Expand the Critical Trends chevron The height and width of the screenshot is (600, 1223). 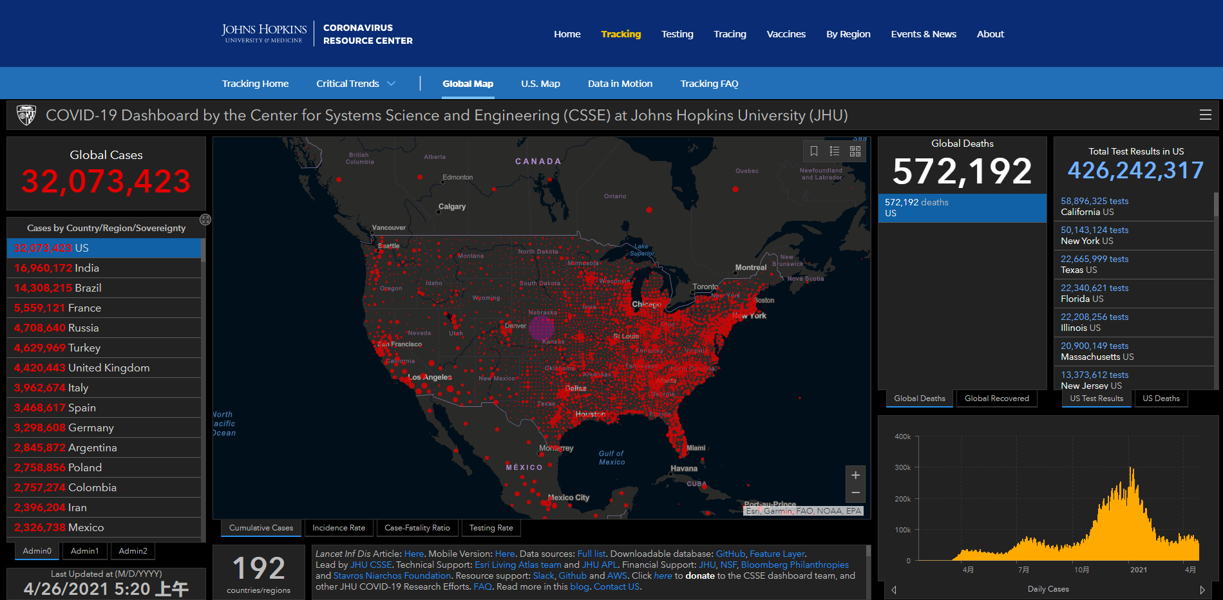[392, 84]
